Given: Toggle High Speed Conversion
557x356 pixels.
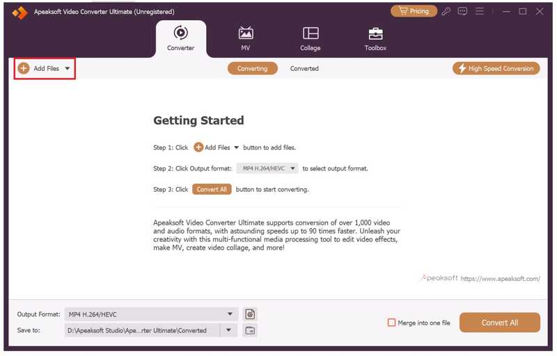Looking at the screenshot, I should pos(496,68).
